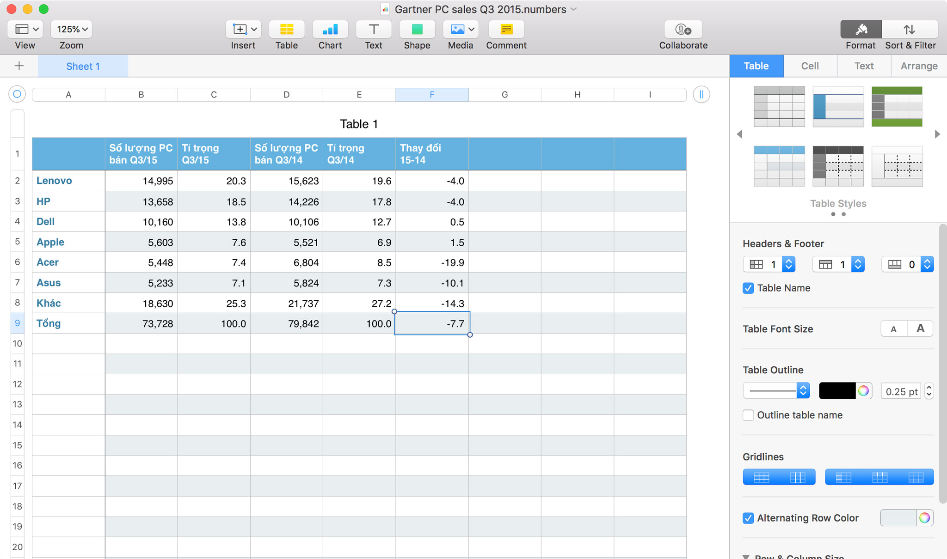Show next table styles with right arrow
Image resolution: width=947 pixels, height=559 pixels.
[937, 134]
